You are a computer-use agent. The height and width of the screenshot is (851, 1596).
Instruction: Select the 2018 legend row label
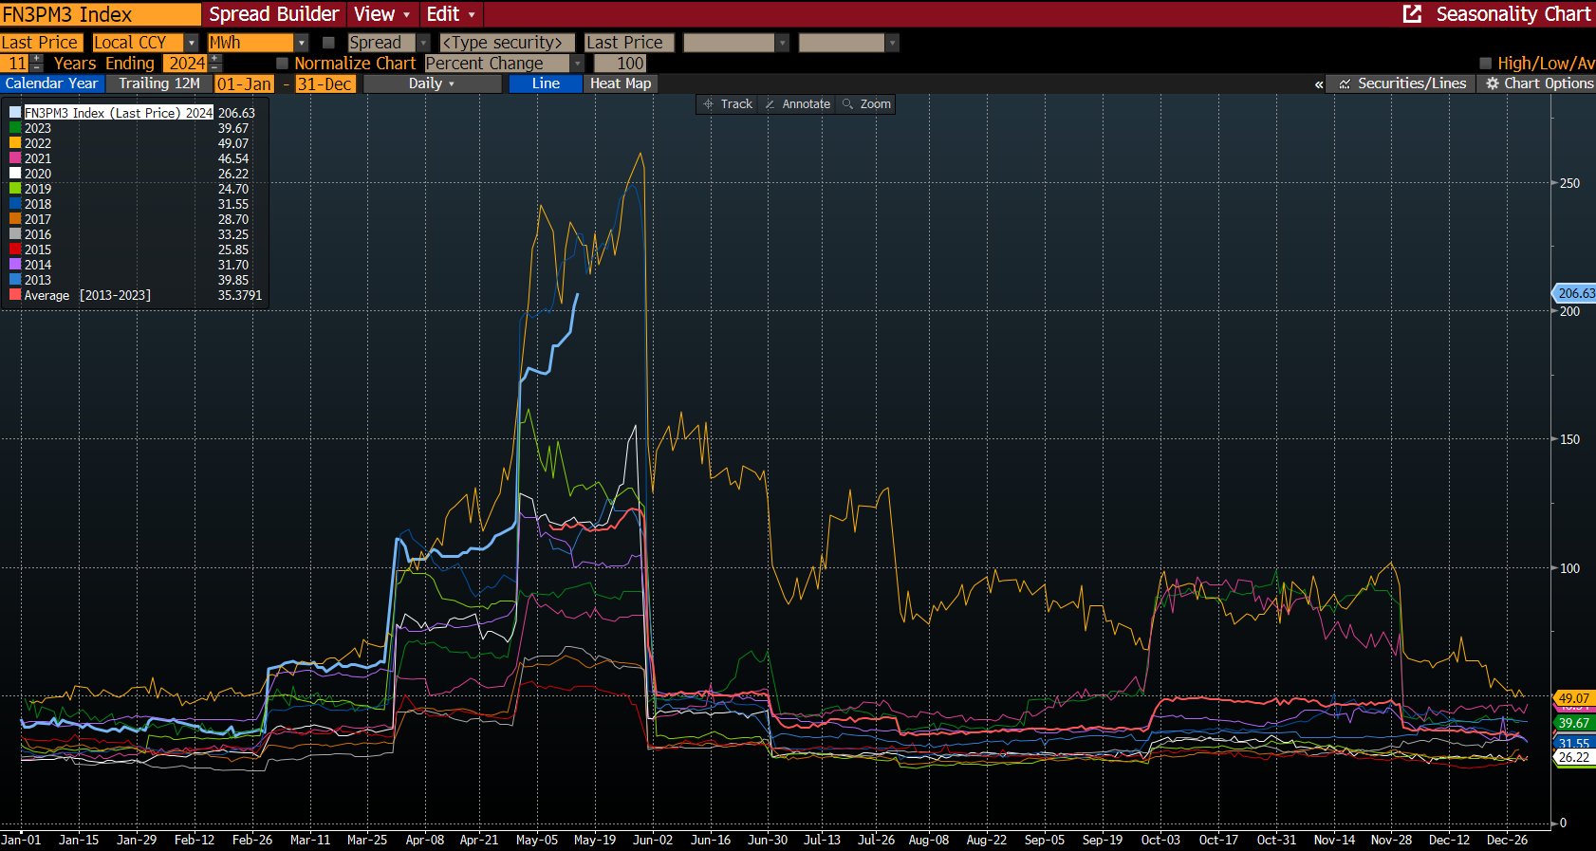pyautogui.click(x=38, y=204)
